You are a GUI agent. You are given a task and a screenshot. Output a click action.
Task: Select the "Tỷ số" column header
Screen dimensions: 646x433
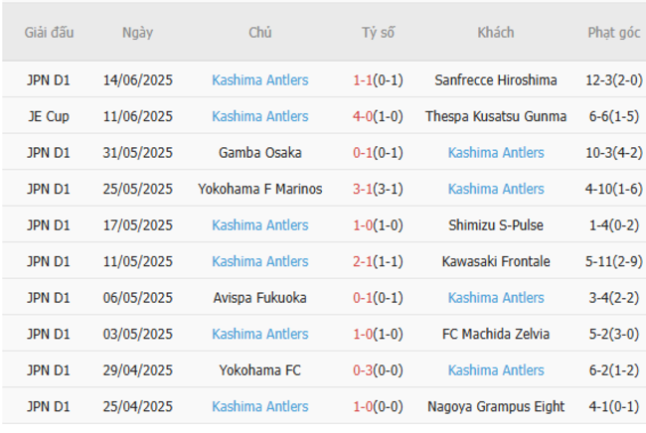click(378, 32)
